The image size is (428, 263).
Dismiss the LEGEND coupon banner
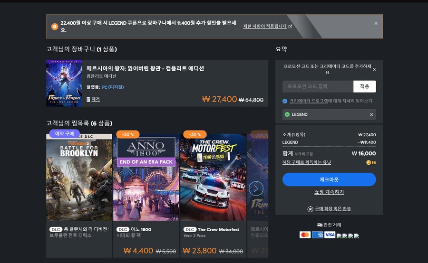tap(376, 23)
